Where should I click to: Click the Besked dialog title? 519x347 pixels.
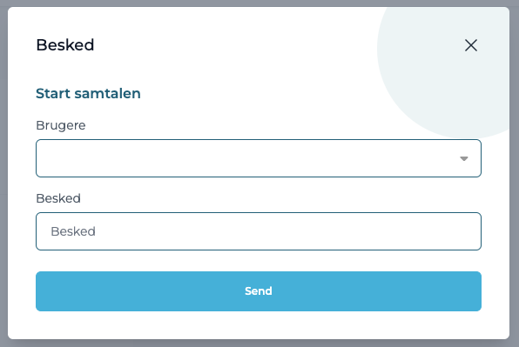64,45
